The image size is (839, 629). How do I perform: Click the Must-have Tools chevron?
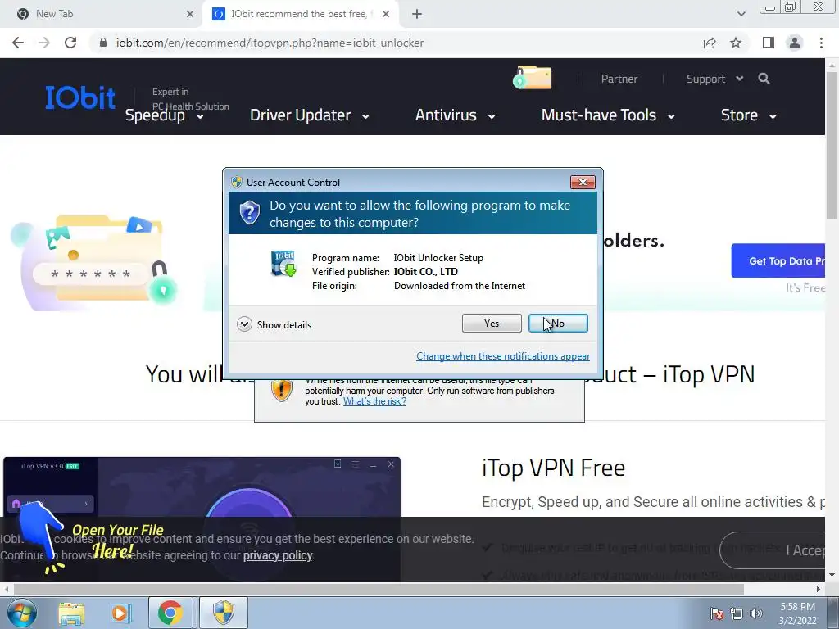[x=671, y=116]
